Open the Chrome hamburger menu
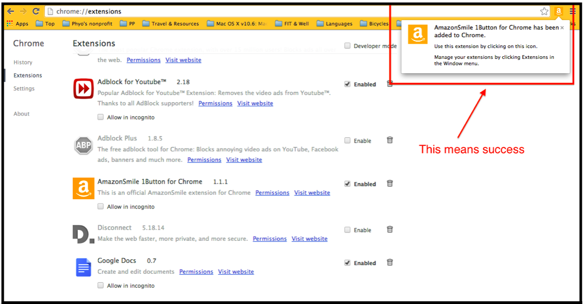Image resolution: width=585 pixels, height=304 pixels. (573, 11)
